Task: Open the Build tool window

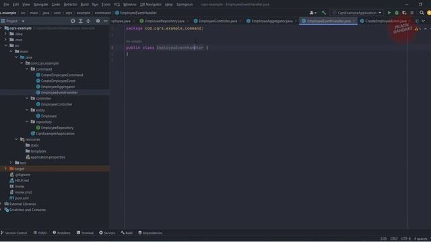Action: 127,233
